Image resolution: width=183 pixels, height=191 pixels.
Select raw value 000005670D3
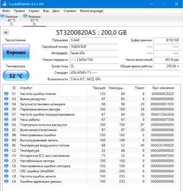click(162, 156)
